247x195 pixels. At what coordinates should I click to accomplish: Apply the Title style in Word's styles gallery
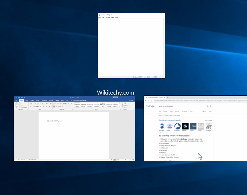point(102,105)
